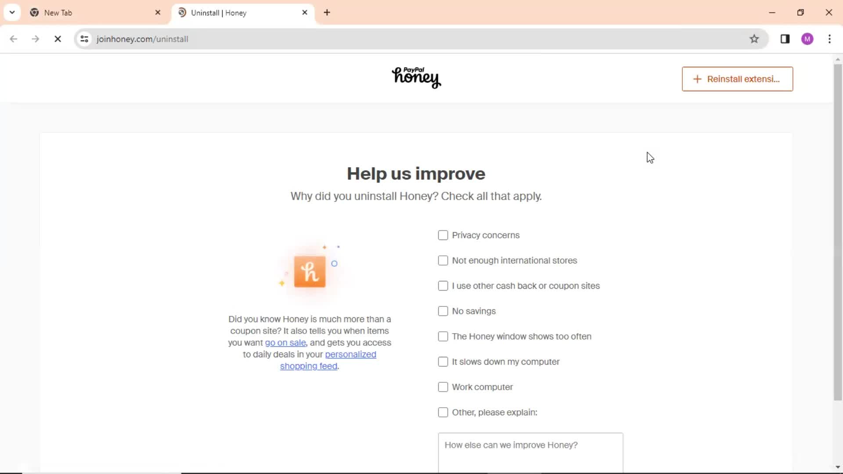Click the Help us improve heading
Viewport: 843px width, 474px height.
pyautogui.click(x=416, y=174)
